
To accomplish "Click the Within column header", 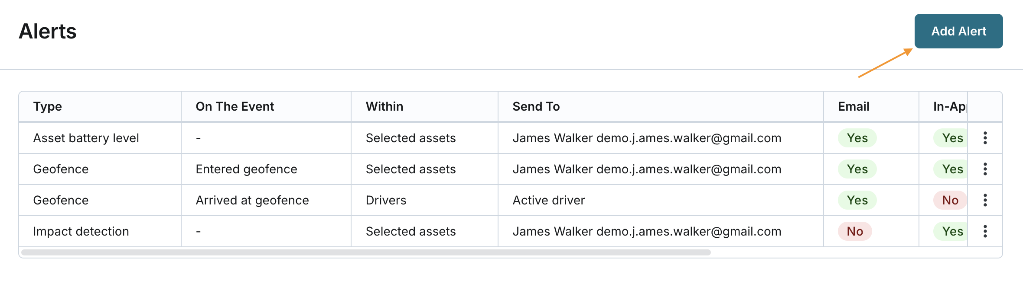I will (384, 107).
